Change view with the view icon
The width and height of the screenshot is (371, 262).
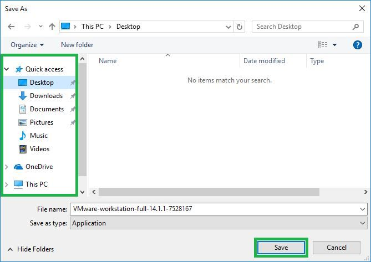click(x=323, y=45)
